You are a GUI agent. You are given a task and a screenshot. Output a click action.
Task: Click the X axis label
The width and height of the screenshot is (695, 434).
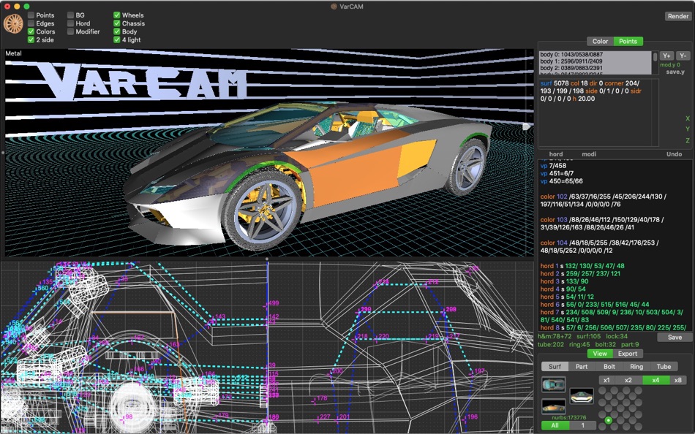tap(688, 118)
